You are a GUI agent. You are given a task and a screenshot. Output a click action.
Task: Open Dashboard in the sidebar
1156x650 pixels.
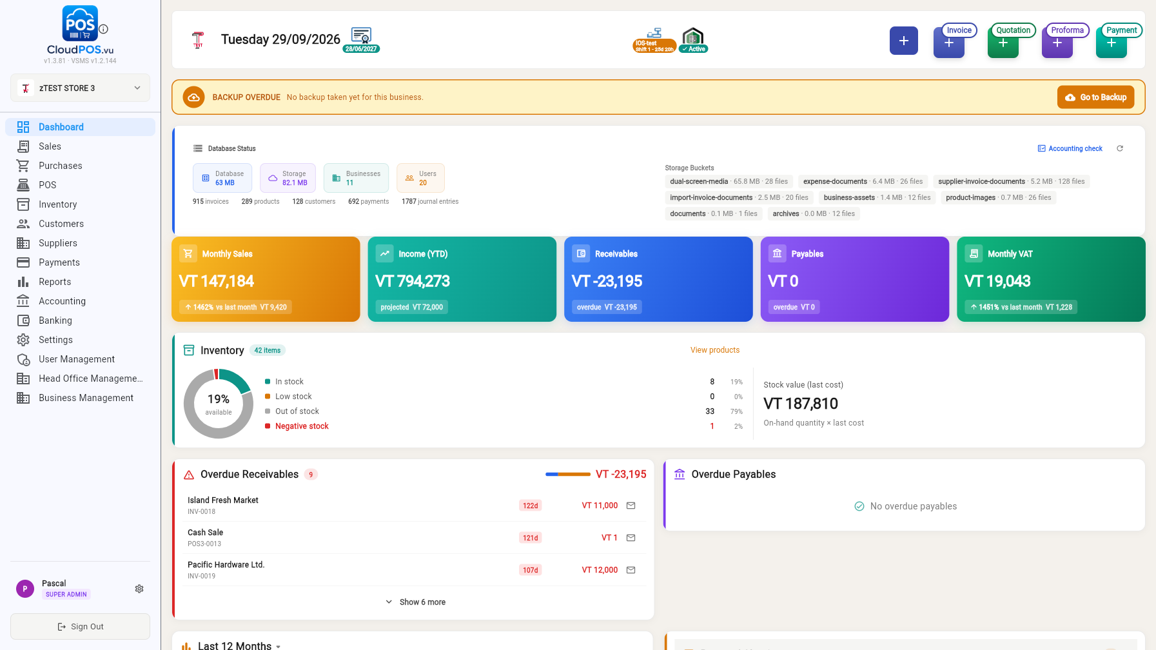click(x=80, y=127)
